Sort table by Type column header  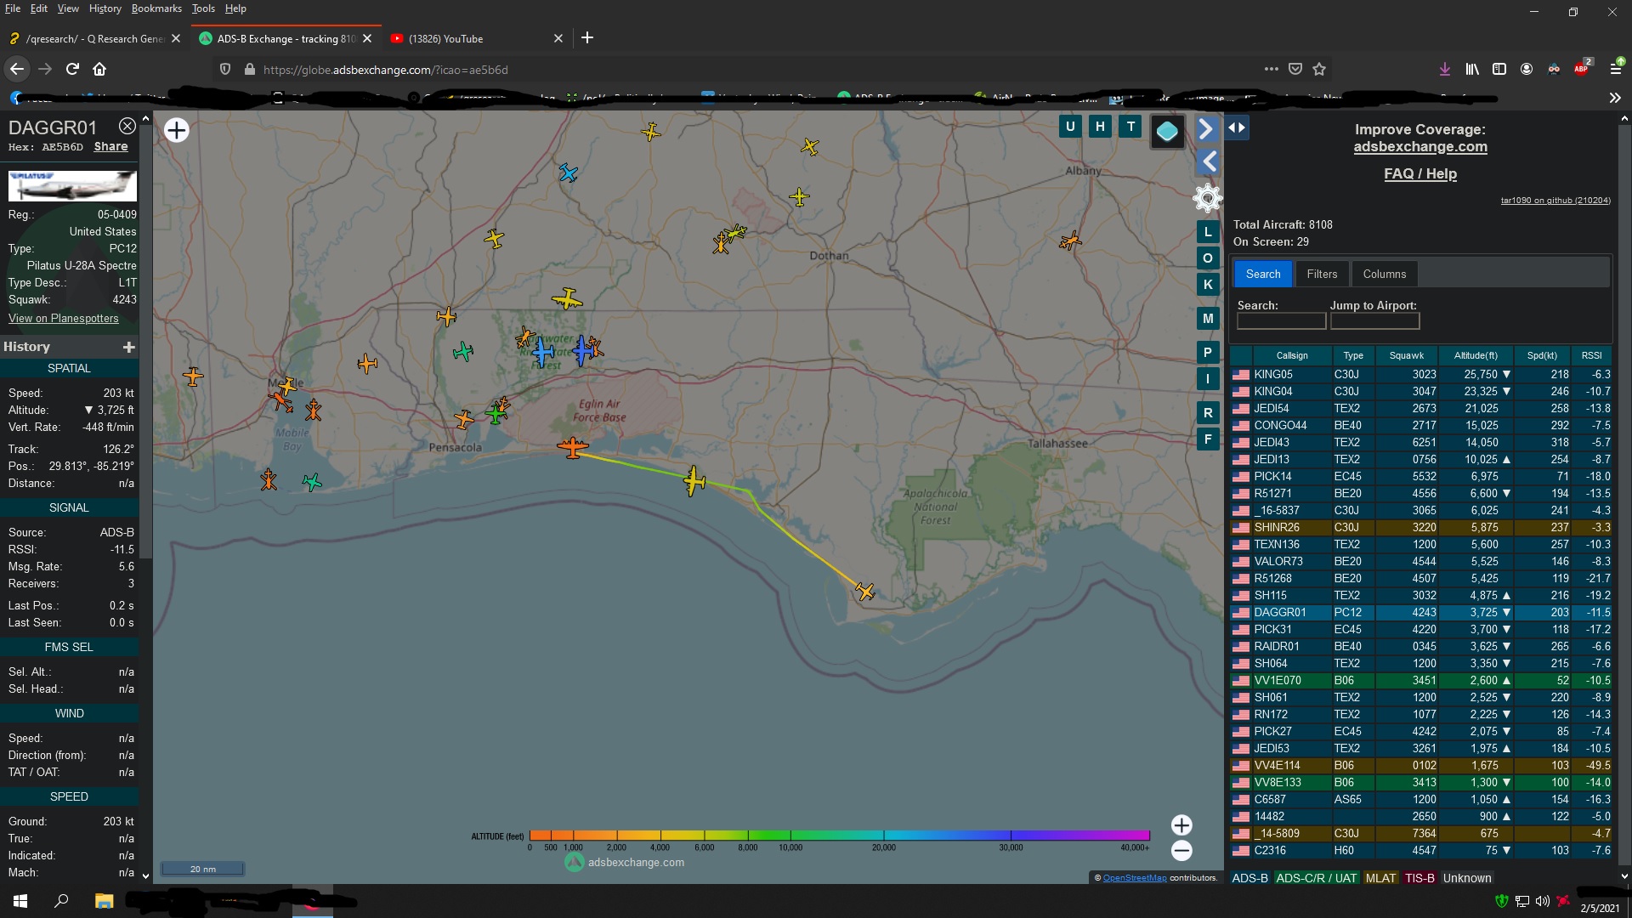(x=1353, y=355)
